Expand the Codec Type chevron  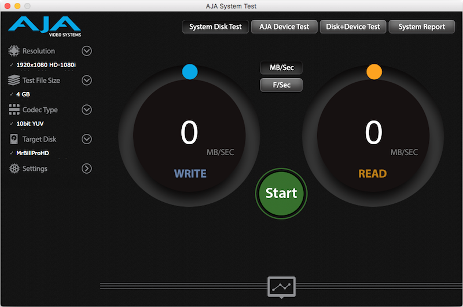click(87, 110)
